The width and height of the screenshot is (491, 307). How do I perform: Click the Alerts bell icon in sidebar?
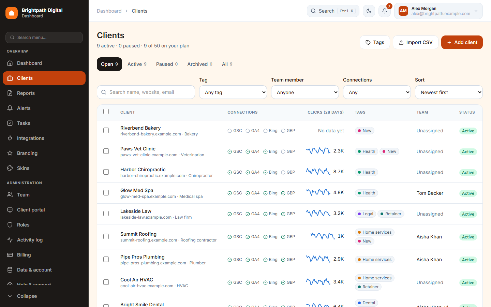pos(10,108)
